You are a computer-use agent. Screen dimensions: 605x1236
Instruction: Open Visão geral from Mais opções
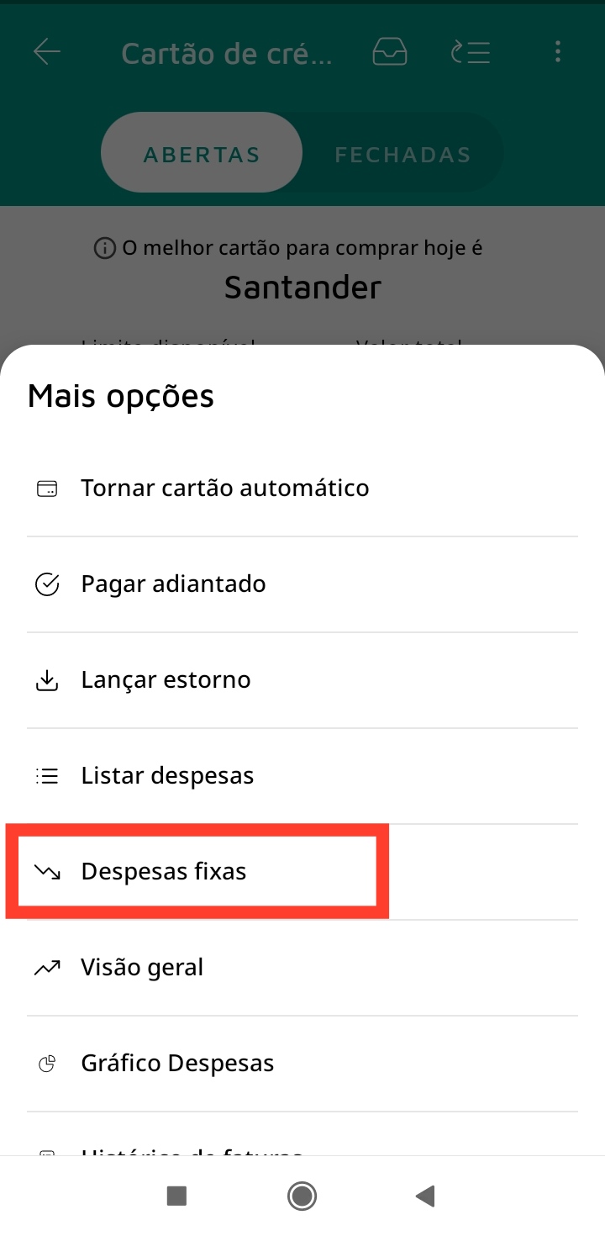click(x=142, y=968)
